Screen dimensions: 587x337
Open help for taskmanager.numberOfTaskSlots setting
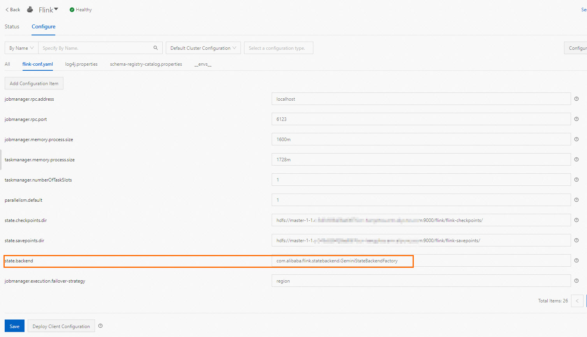click(576, 180)
